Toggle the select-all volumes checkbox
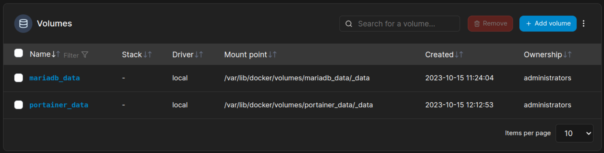 pyautogui.click(x=19, y=53)
